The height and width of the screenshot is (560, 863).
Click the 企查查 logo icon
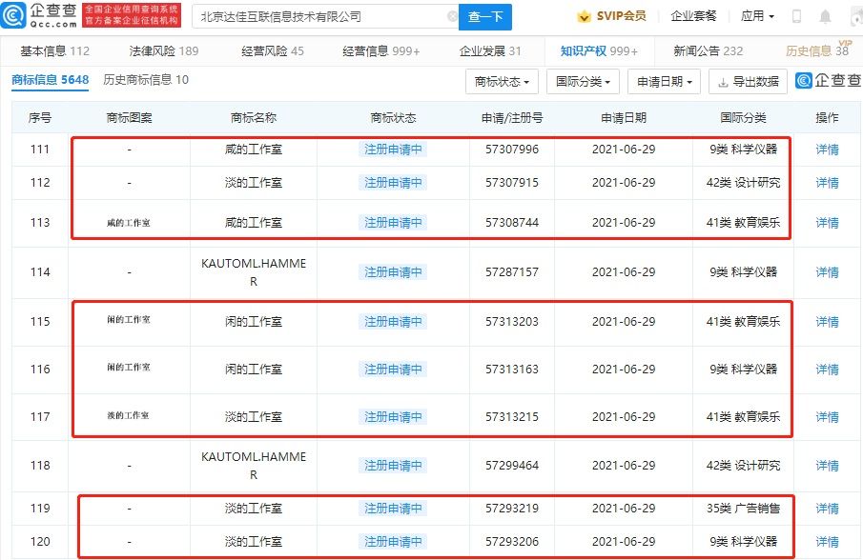point(13,15)
